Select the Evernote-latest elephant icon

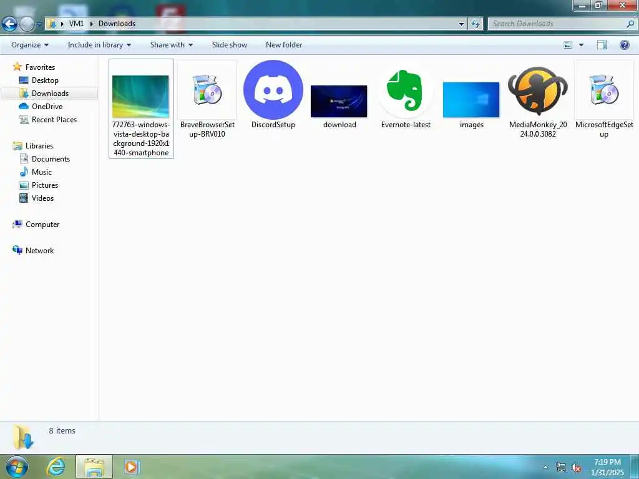(x=406, y=90)
